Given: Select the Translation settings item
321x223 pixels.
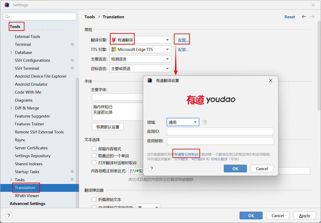Looking at the screenshot, I should click(25, 188).
